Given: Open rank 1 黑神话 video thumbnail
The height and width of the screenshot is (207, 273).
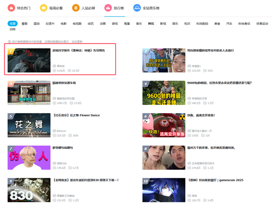Looking at the screenshot, I should pos(29,60).
